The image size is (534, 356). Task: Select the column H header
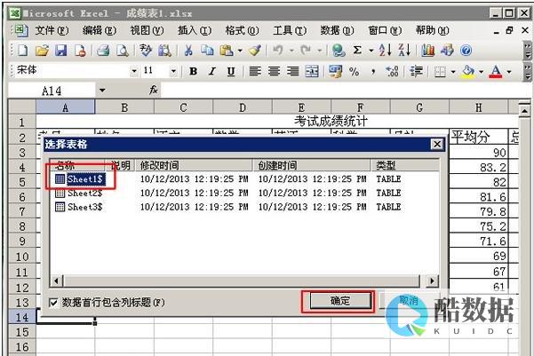(x=479, y=108)
